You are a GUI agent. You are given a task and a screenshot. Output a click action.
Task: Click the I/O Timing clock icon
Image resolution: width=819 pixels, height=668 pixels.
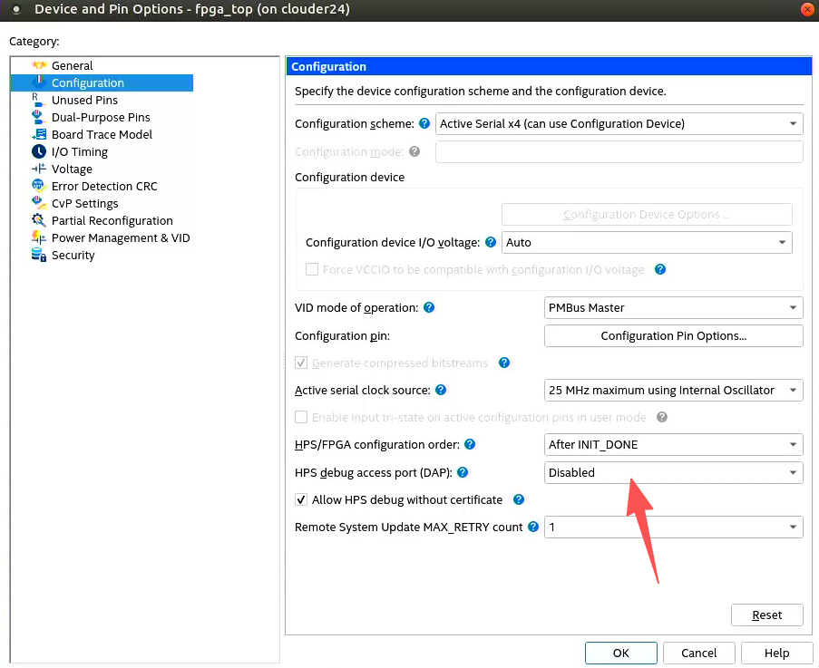point(39,151)
